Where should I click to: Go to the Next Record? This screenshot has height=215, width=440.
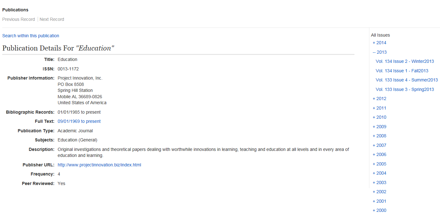[x=52, y=20]
